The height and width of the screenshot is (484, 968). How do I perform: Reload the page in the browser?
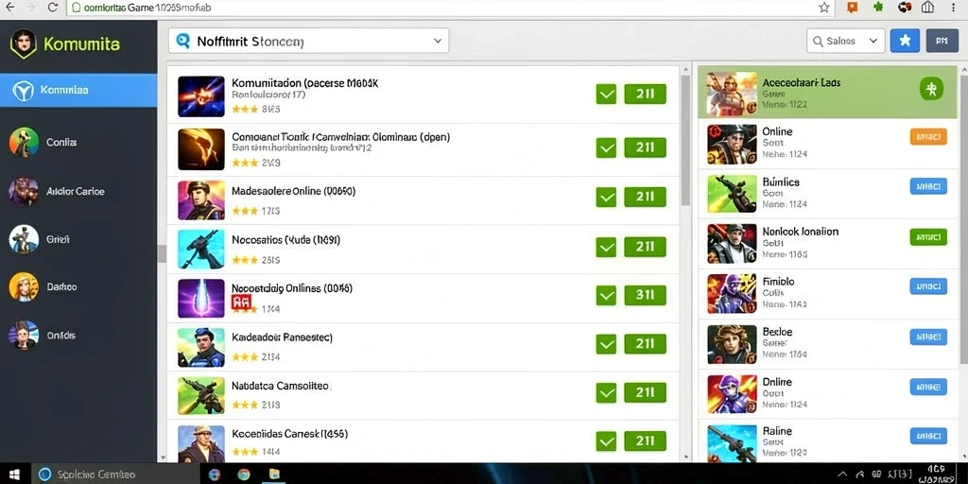(x=53, y=8)
